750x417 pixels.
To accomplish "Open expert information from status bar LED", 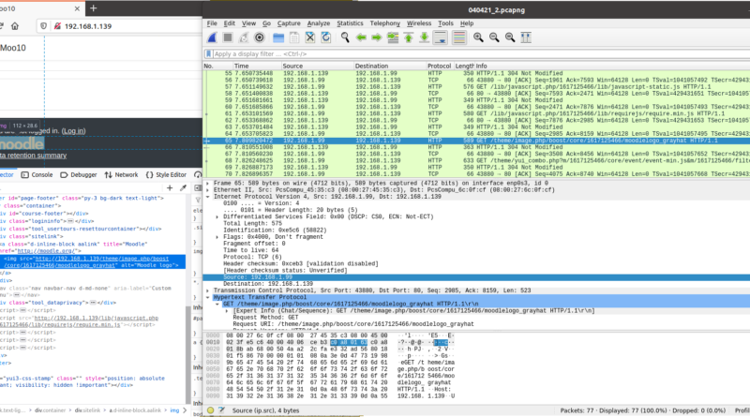I will pyautogui.click(x=210, y=410).
